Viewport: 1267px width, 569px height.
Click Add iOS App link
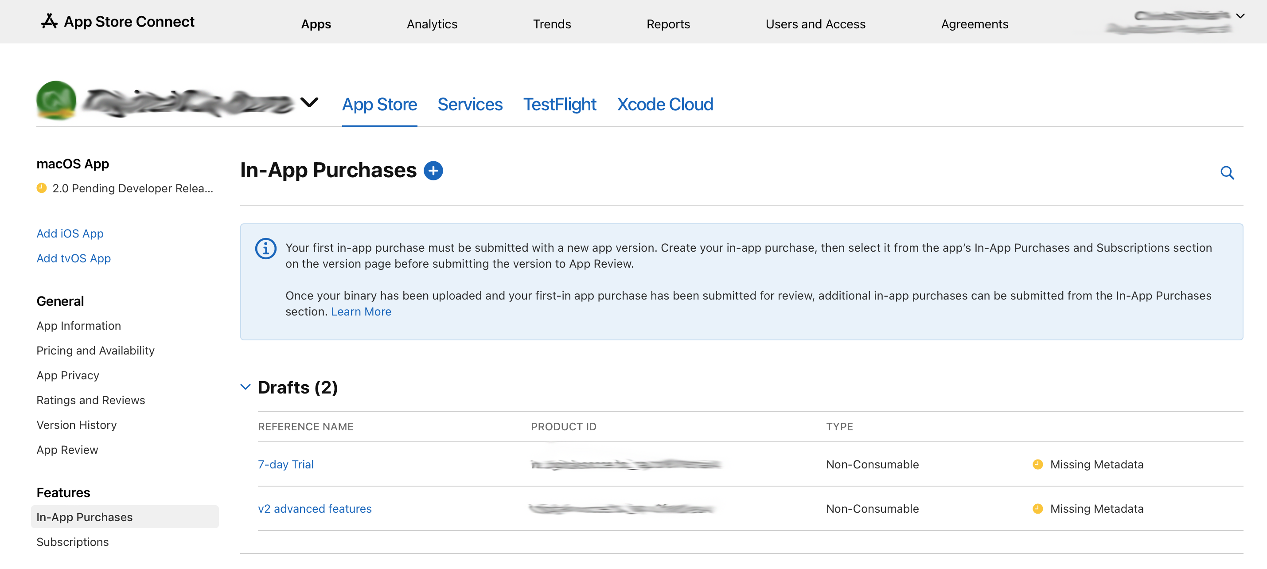coord(70,233)
